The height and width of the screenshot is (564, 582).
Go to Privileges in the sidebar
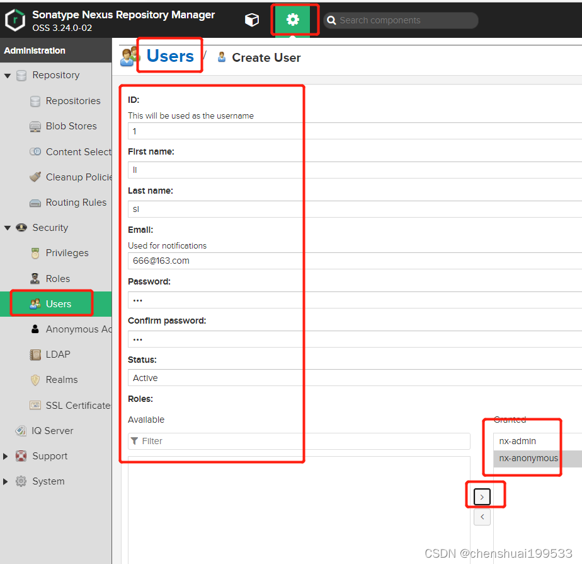point(67,253)
